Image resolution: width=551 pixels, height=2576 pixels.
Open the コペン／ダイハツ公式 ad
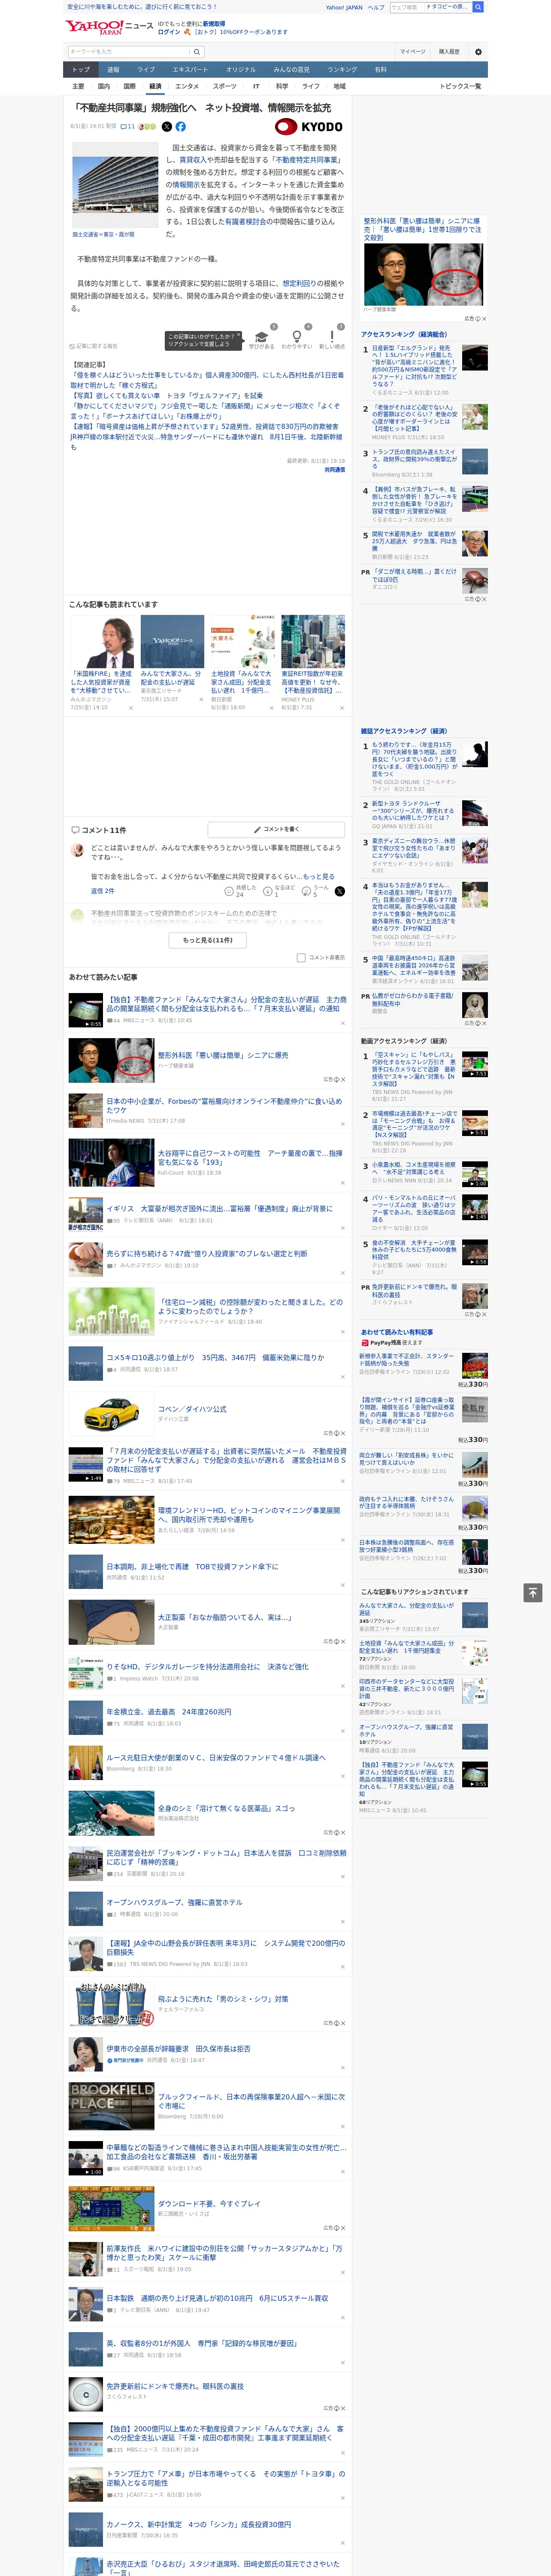pos(192,1410)
